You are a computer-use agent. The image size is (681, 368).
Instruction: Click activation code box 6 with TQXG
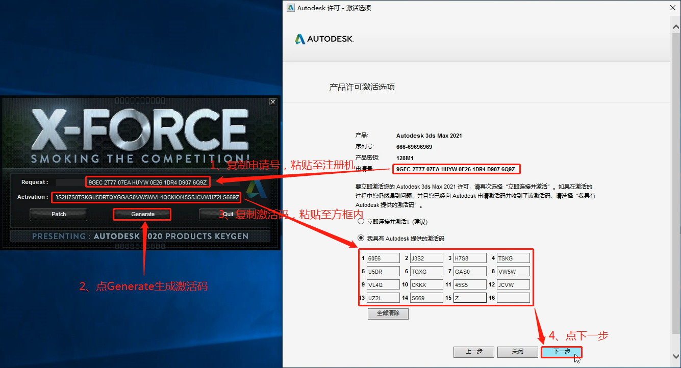tap(426, 272)
